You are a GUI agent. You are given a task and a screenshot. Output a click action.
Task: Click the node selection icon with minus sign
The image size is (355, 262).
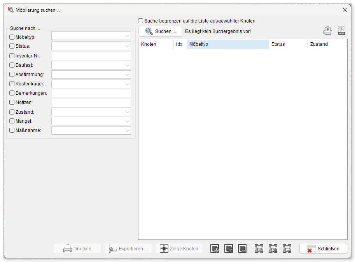242,248
